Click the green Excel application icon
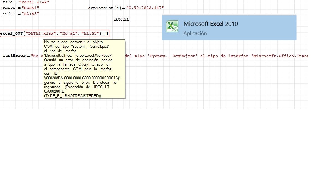 pyautogui.click(x=172, y=26)
